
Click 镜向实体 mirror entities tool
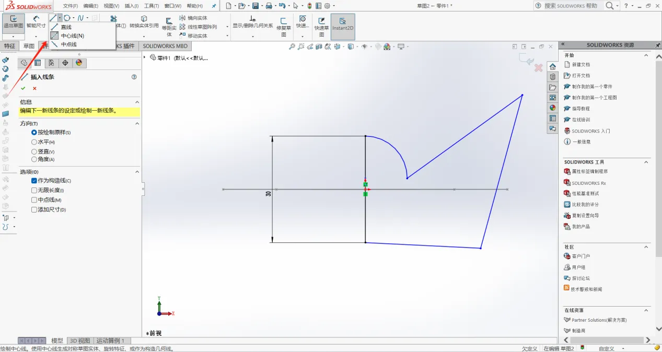click(x=193, y=18)
